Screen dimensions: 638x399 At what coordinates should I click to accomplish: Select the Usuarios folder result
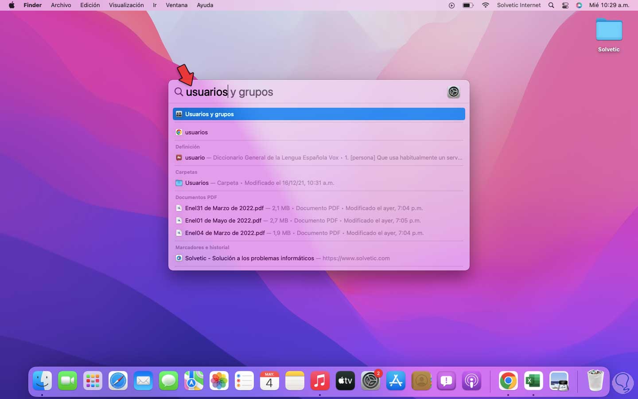pos(319,183)
